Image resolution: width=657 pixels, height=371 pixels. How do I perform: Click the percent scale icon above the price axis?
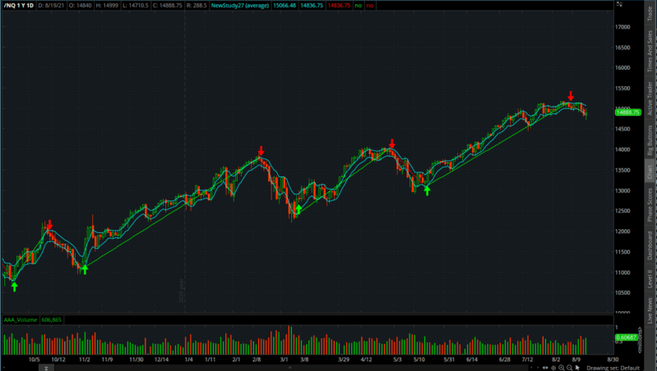click(x=619, y=4)
